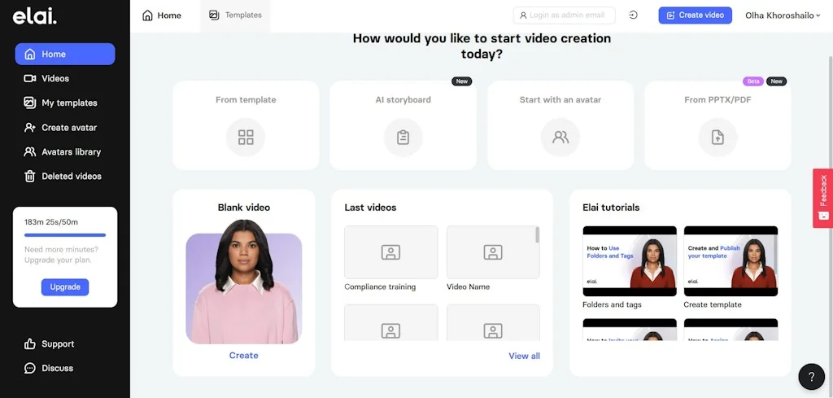Click the Blank video avatar thumbnail

pos(244,282)
